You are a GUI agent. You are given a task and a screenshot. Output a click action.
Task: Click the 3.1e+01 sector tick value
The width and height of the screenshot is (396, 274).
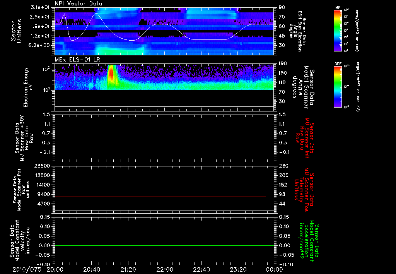[40, 7]
